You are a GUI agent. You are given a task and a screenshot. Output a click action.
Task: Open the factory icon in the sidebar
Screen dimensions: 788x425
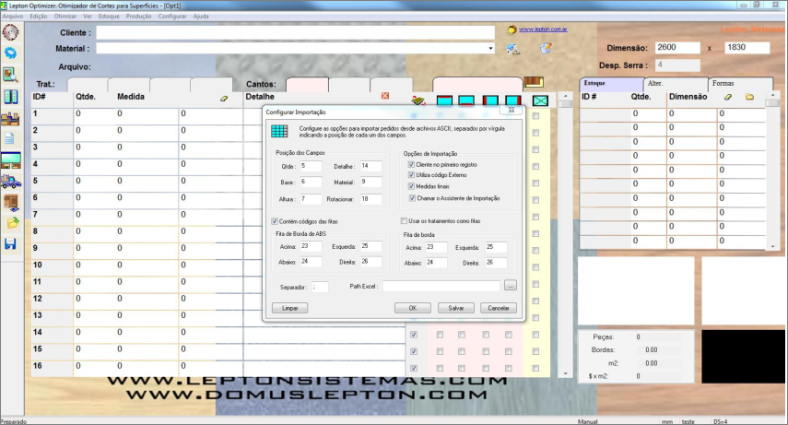(x=10, y=119)
